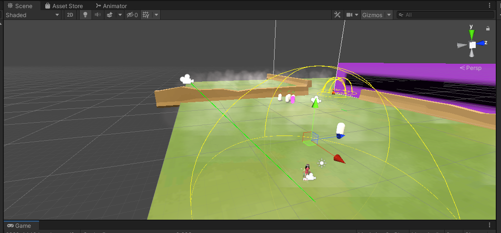Toggle the Gizmos button
The image size is (501, 233).
click(372, 15)
